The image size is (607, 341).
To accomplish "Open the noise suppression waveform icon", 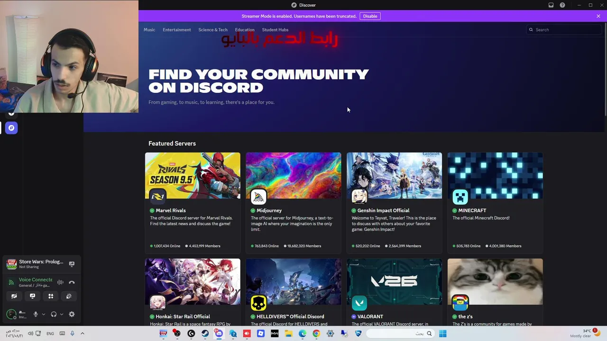I will [60, 282].
